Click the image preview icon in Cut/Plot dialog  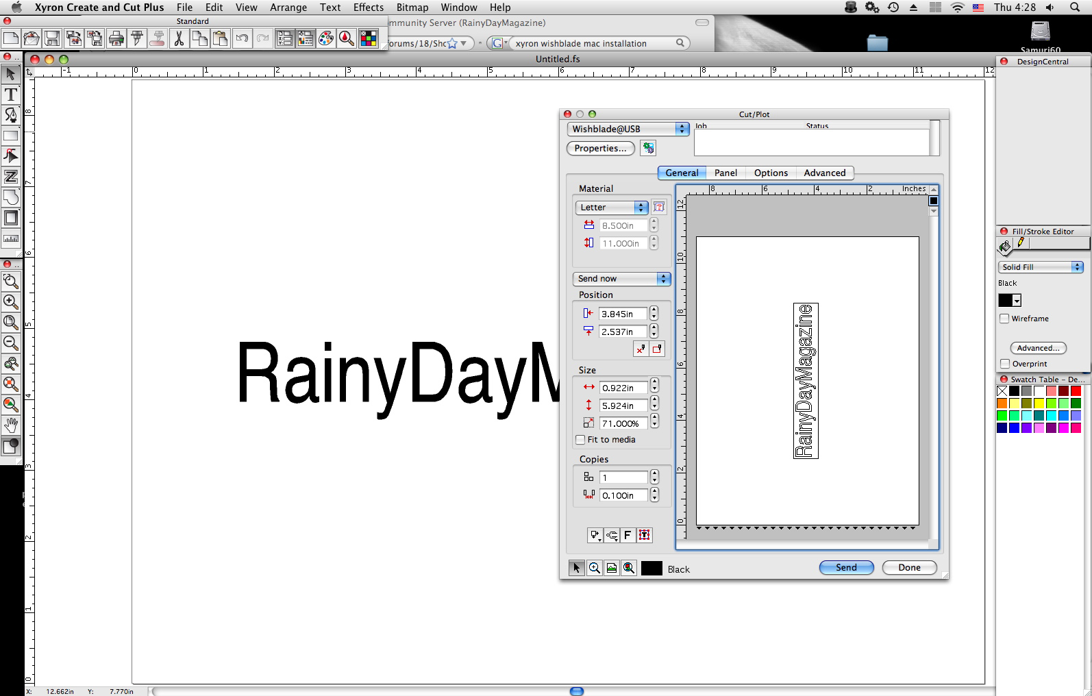pyautogui.click(x=612, y=568)
